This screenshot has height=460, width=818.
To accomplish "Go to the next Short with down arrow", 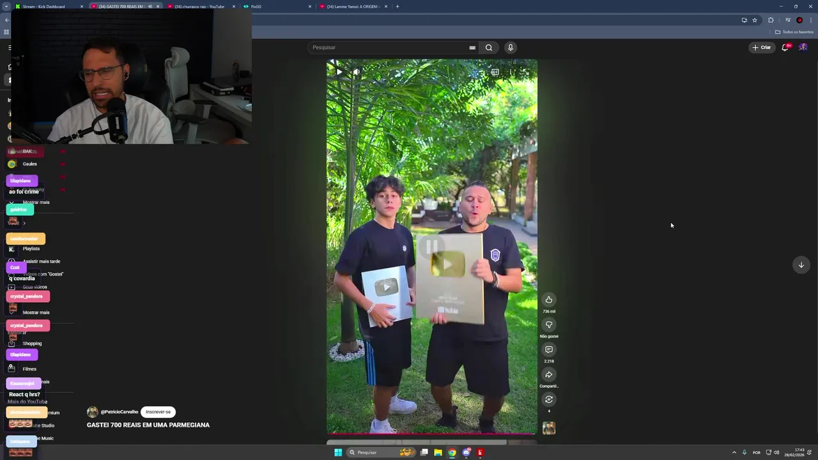I will [x=801, y=265].
